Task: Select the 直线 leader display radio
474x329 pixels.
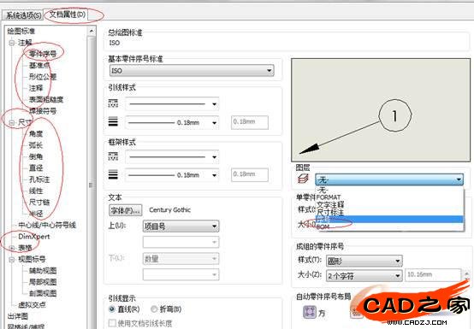Action: coord(112,309)
